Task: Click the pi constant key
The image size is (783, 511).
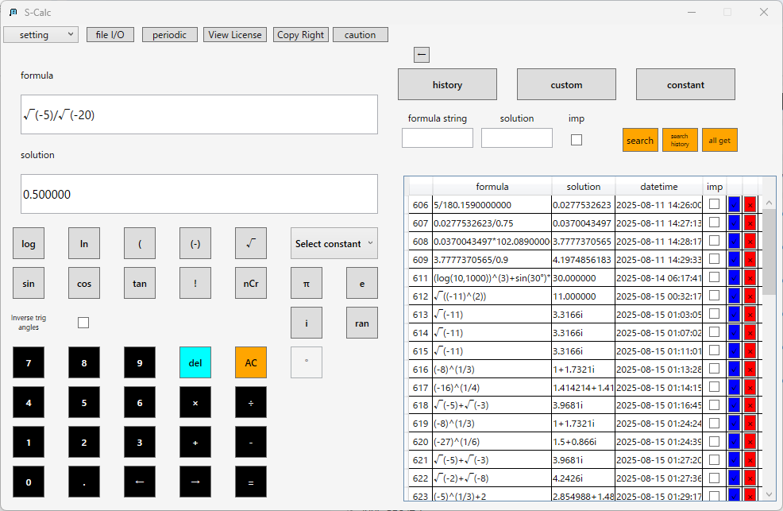Action: coord(306,283)
